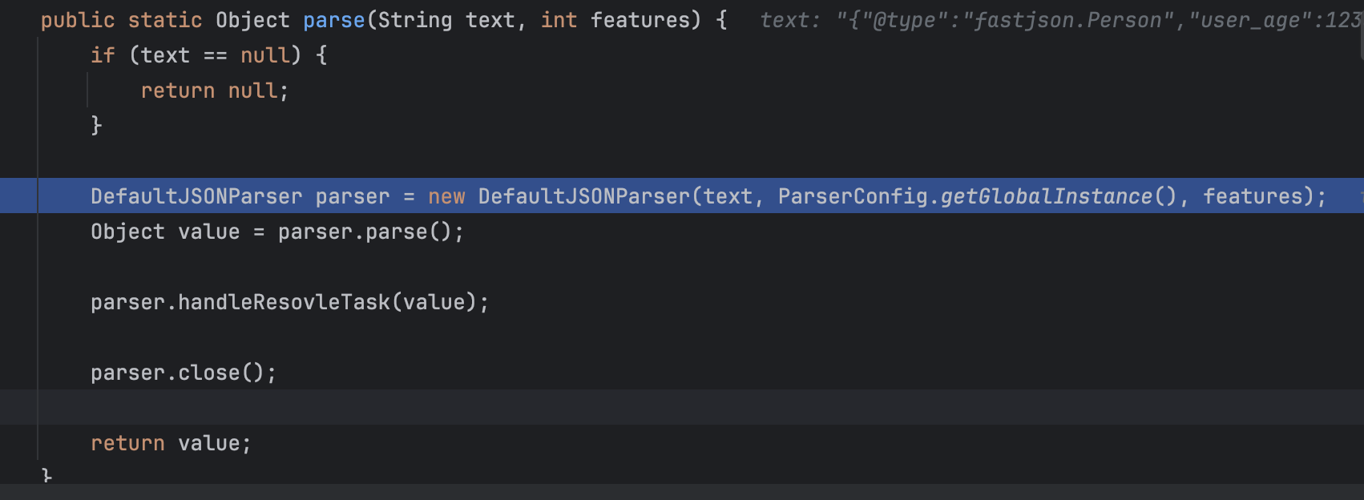Image resolution: width=1364 pixels, height=500 pixels.
Task: Click 'return value;' statement
Action: point(170,443)
